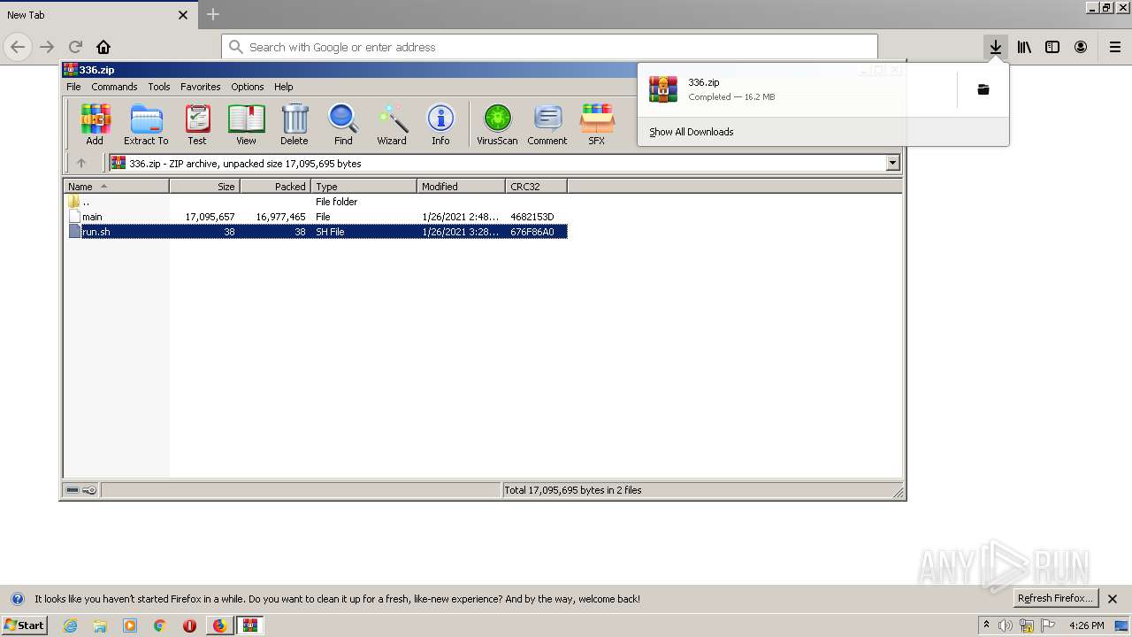Click the Action Center flag tray icon
The height and width of the screenshot is (637, 1132).
pos(1048,625)
